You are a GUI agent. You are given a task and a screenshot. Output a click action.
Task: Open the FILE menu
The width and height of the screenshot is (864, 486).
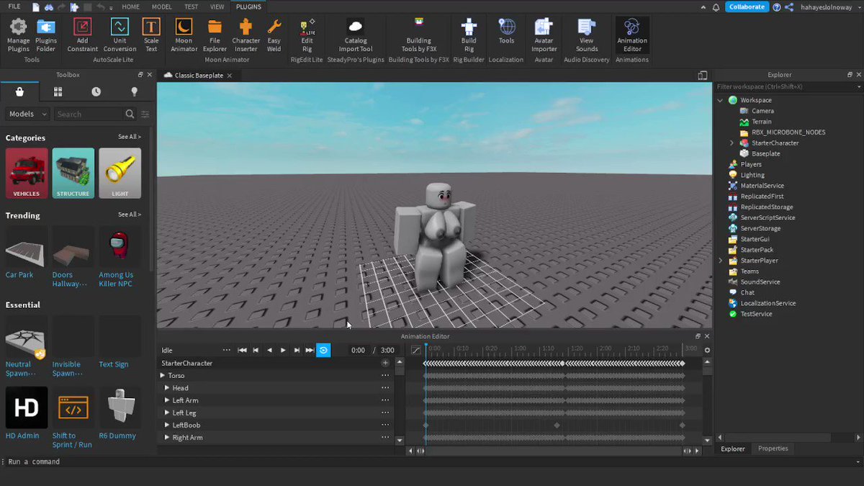click(x=14, y=6)
